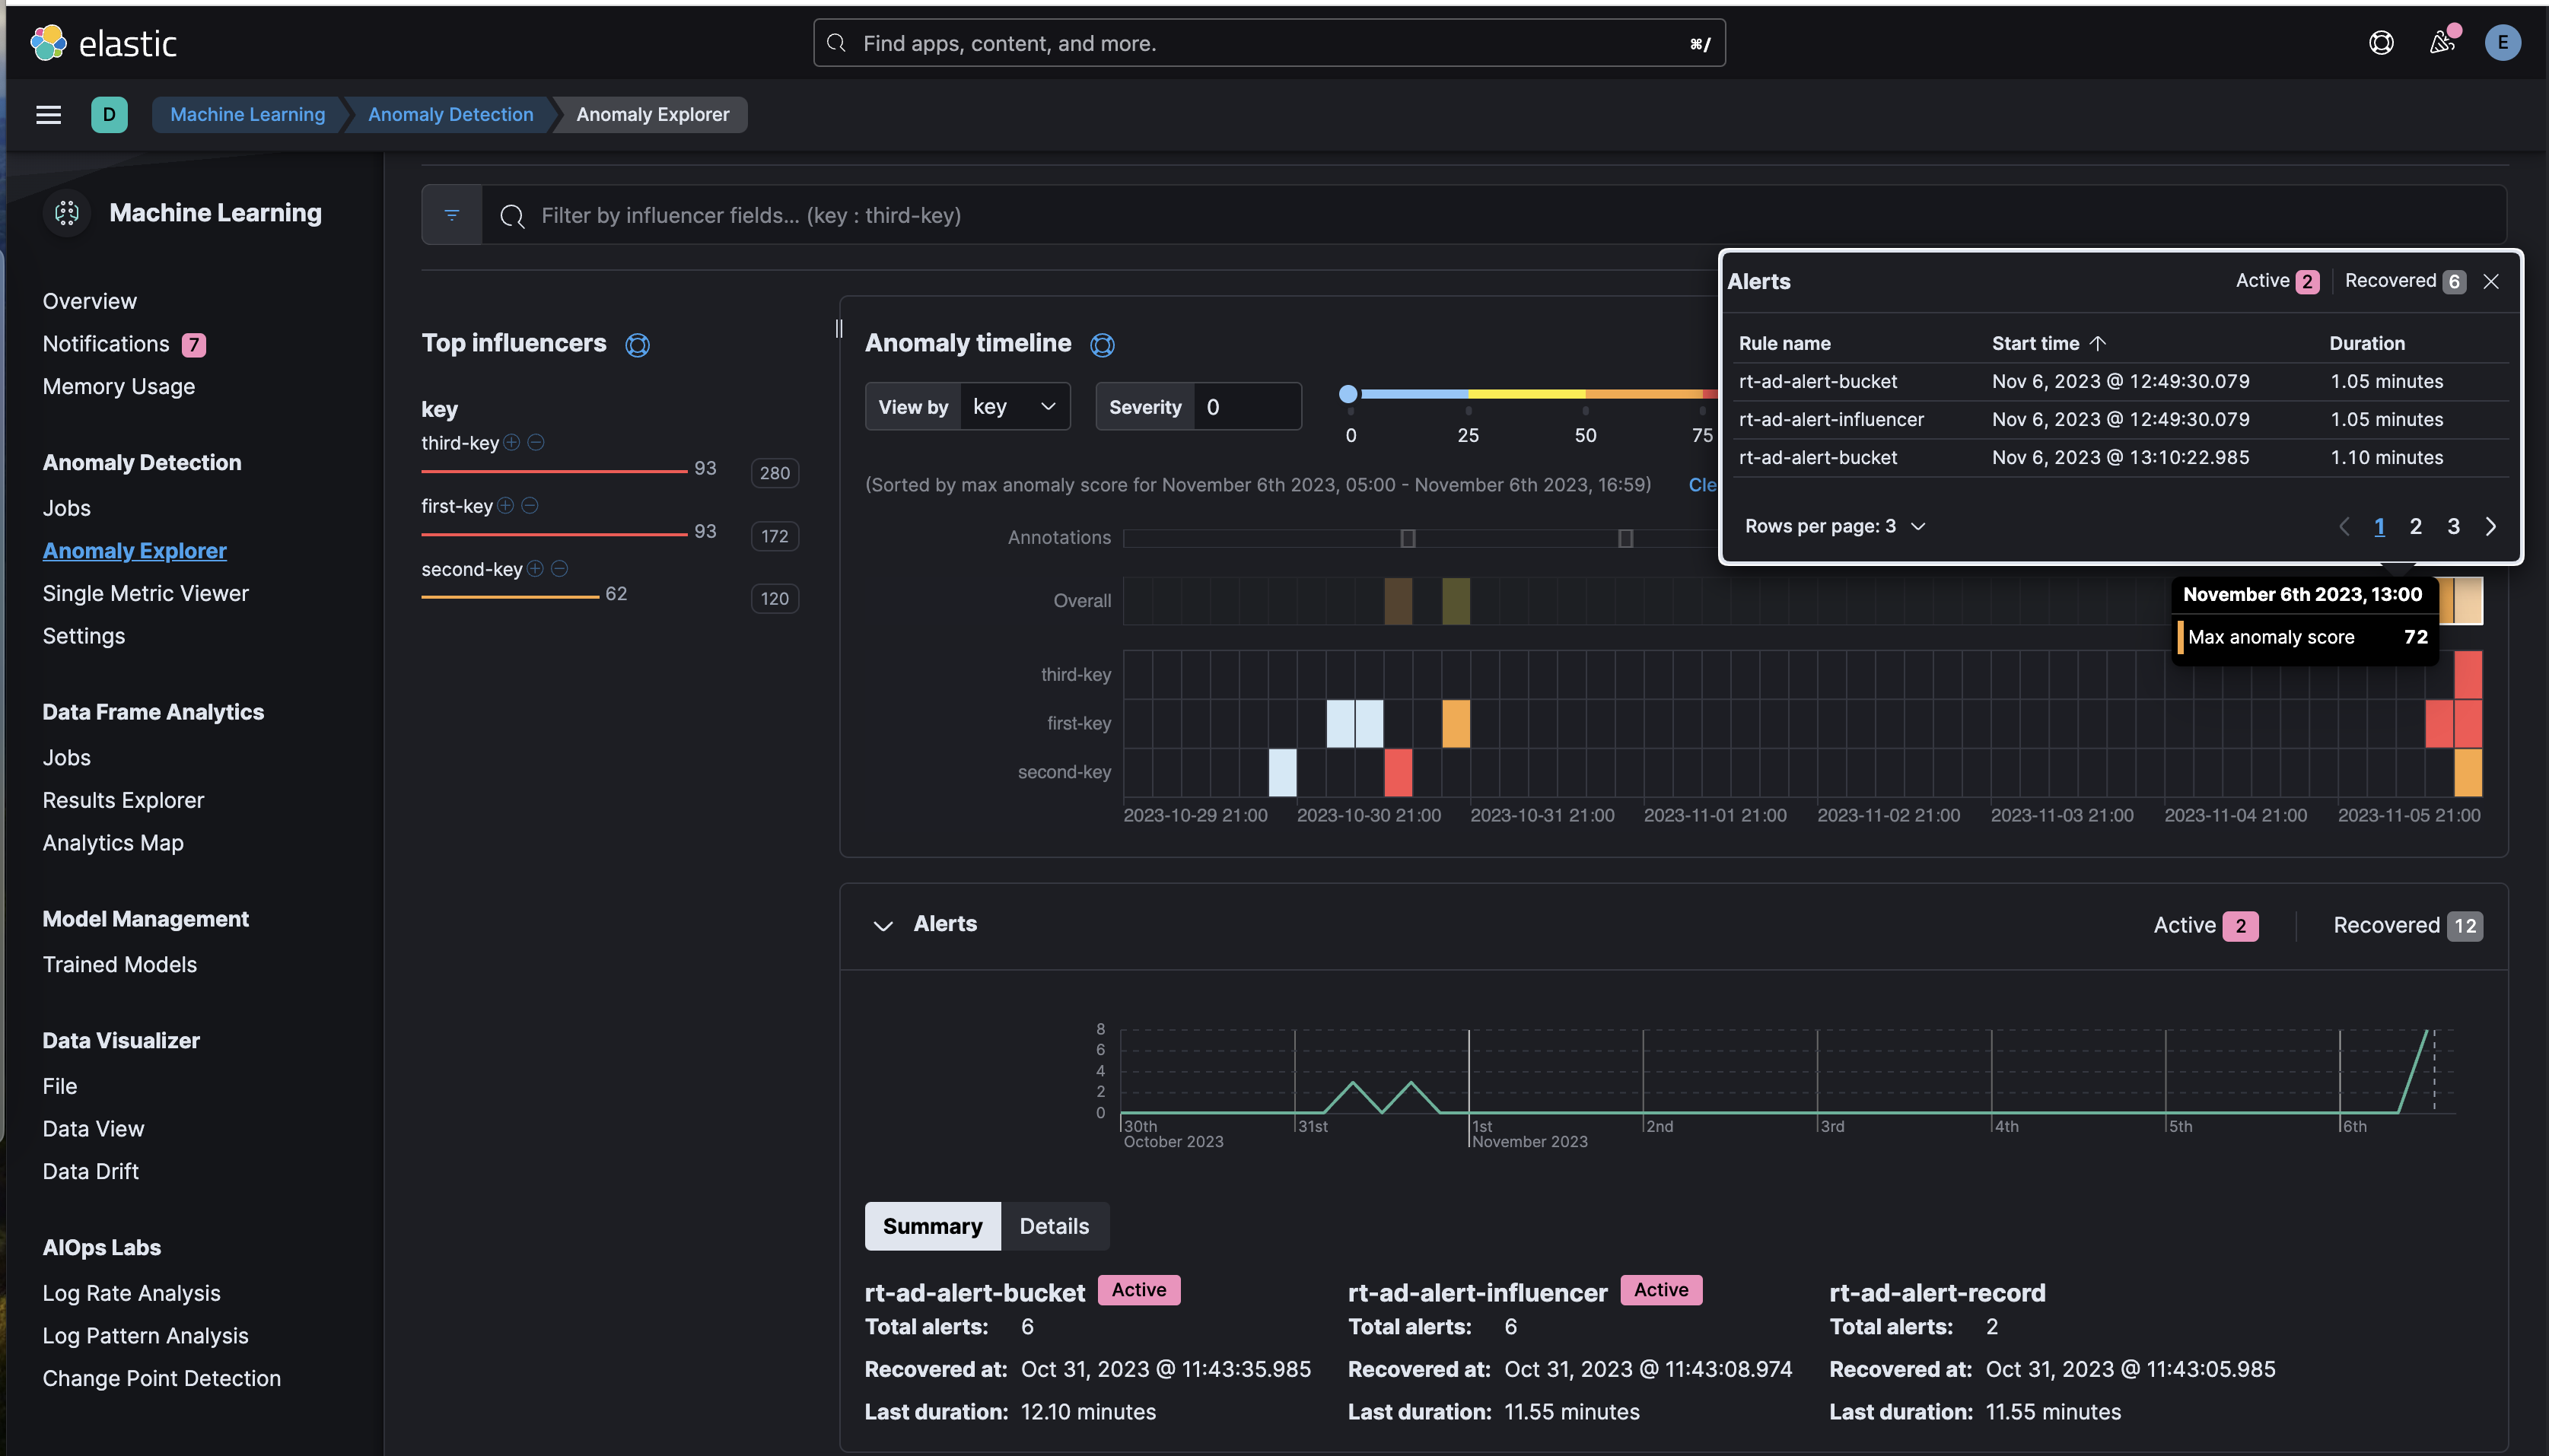Click the Machine Learning sidebar logo icon
This screenshot has height=1456, width=2549.
[x=67, y=213]
